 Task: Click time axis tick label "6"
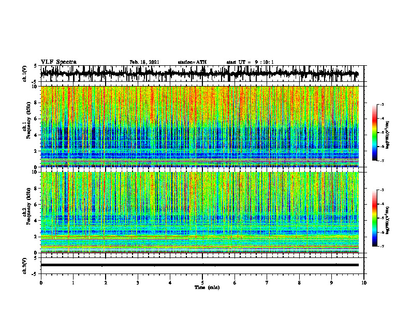click(235, 283)
